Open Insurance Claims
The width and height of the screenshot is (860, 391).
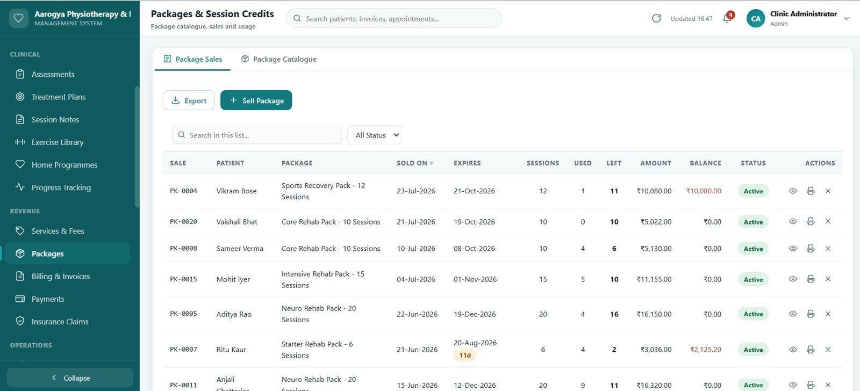pos(67,321)
